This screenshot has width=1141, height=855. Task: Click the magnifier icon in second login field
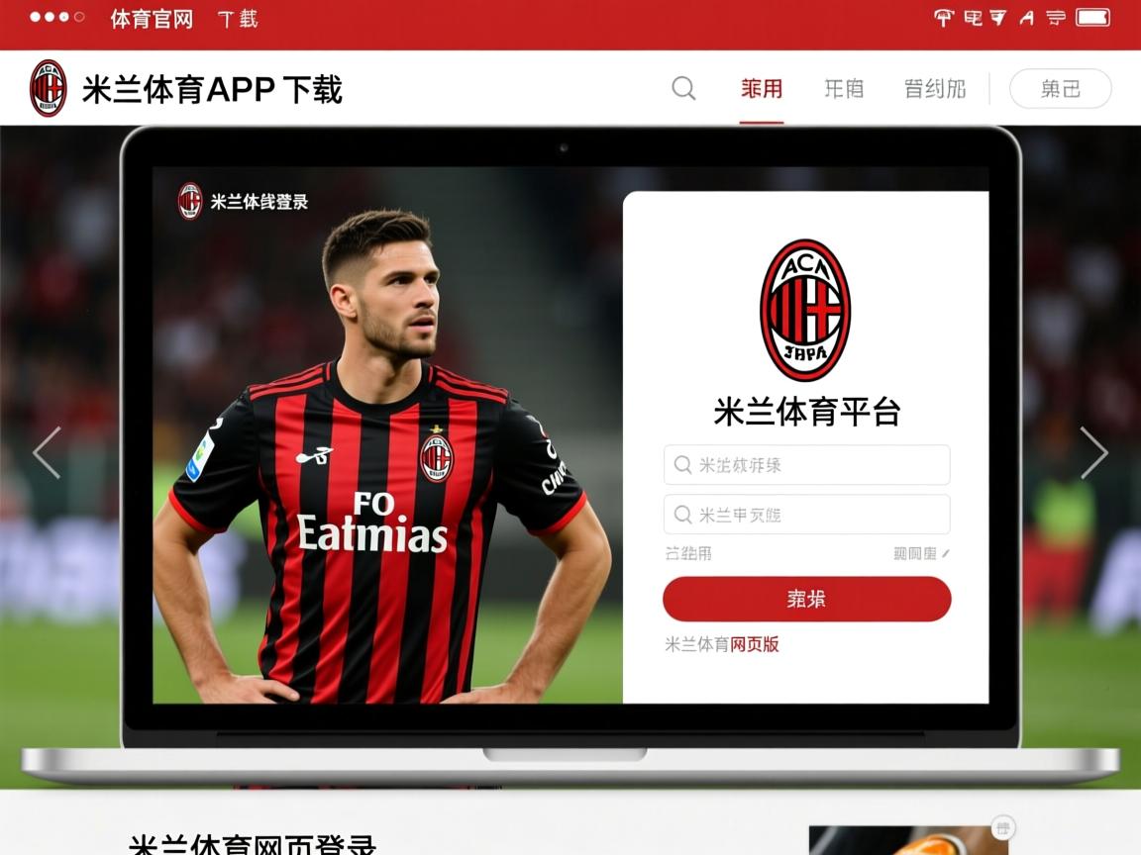pos(682,515)
